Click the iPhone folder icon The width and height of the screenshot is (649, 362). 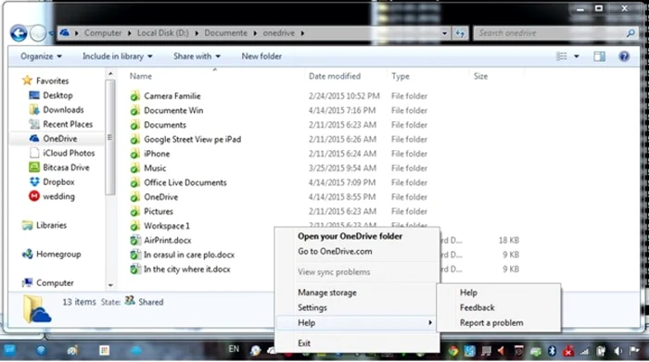tap(134, 154)
